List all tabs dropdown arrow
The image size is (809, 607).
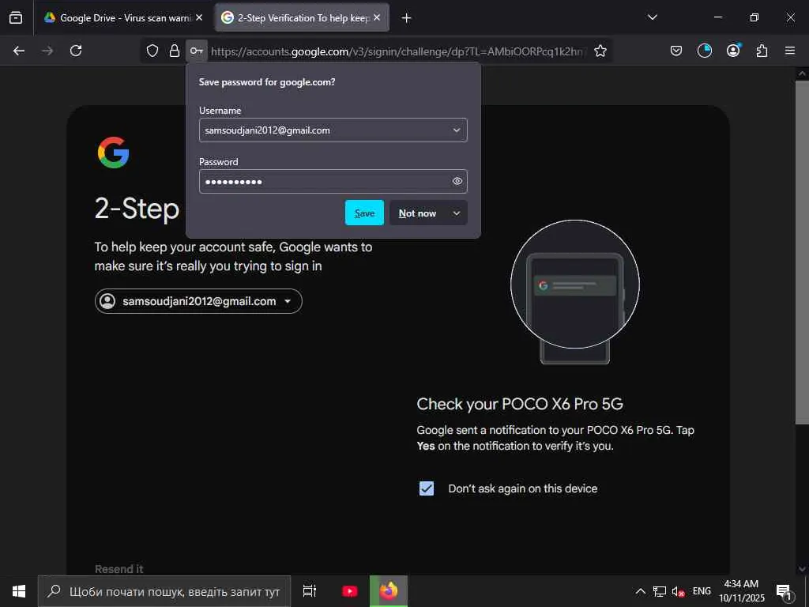652,17
